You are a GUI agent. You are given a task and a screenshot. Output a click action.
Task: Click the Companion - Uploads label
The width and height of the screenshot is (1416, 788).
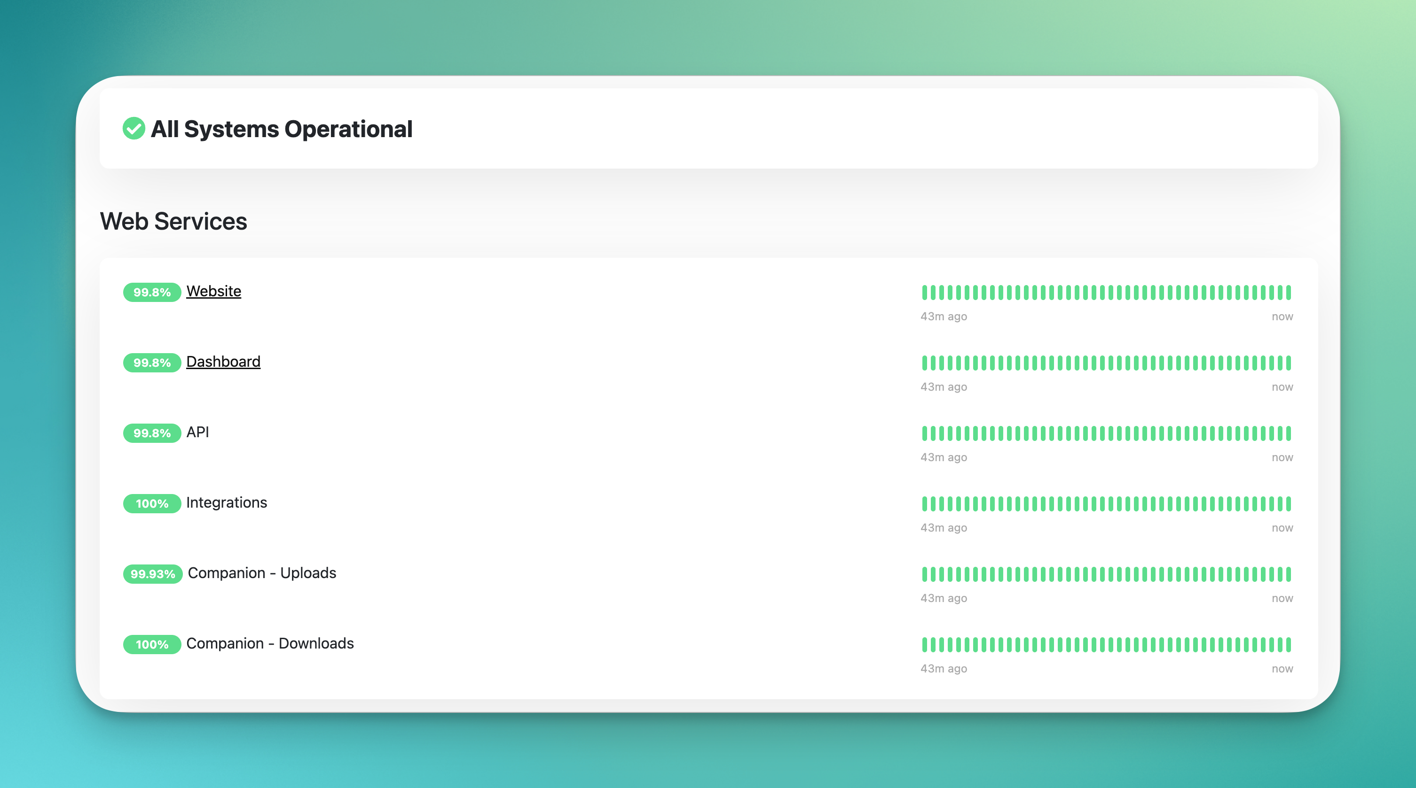(262, 573)
